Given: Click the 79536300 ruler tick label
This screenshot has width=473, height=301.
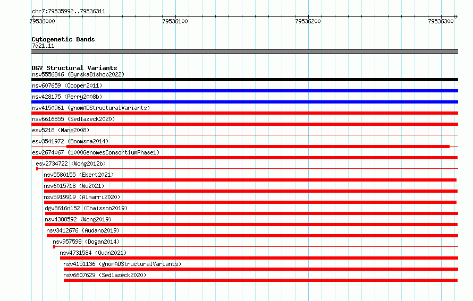Looking at the screenshot, I should 441,21.
